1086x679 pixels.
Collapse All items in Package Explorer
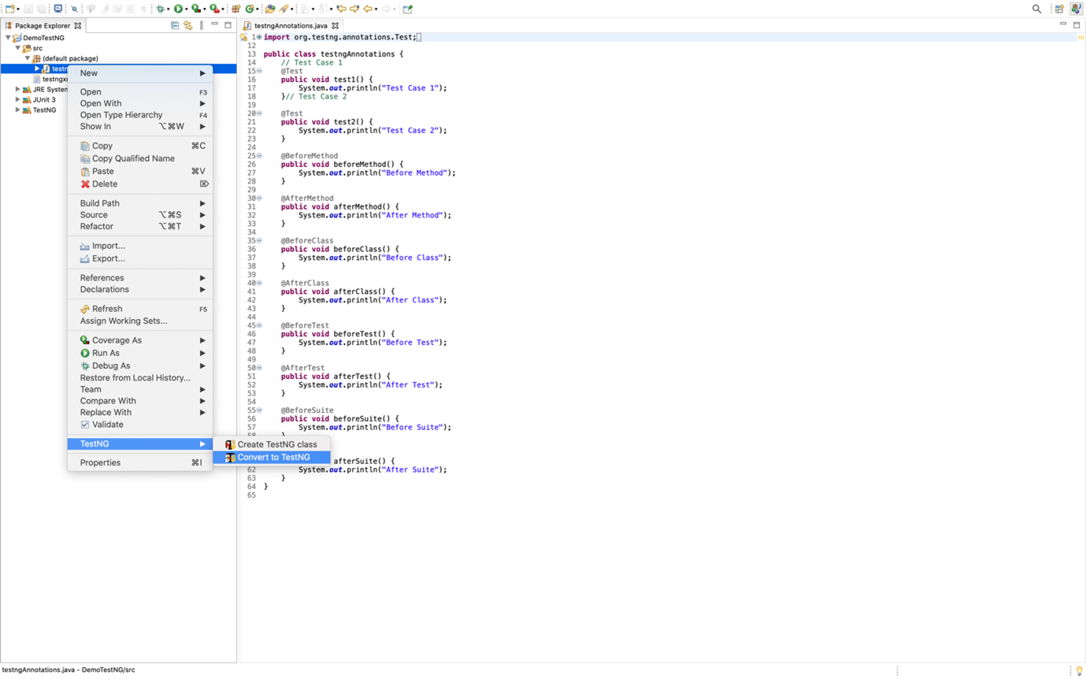click(174, 25)
